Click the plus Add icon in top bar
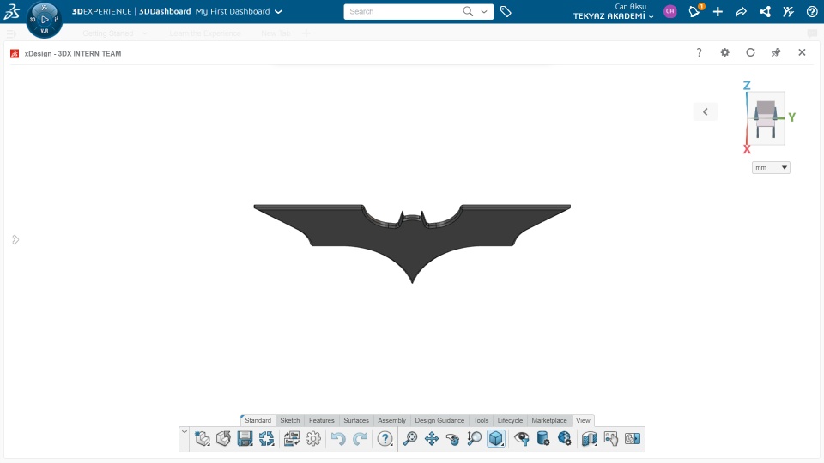This screenshot has width=824, height=463. click(x=718, y=11)
